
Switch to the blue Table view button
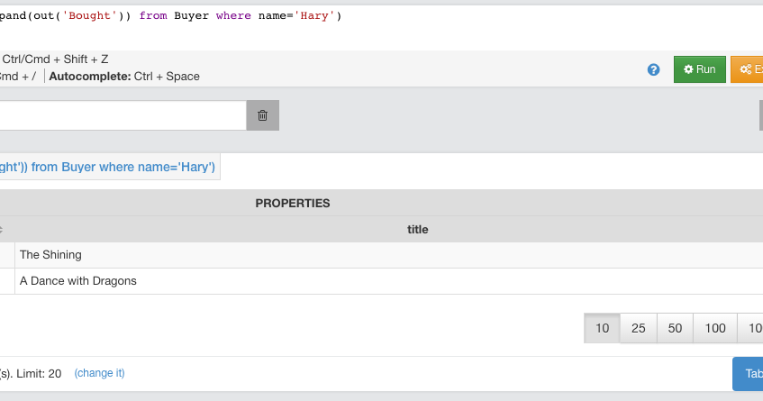point(748,374)
